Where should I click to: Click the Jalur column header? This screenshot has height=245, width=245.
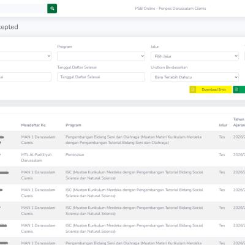point(223,125)
